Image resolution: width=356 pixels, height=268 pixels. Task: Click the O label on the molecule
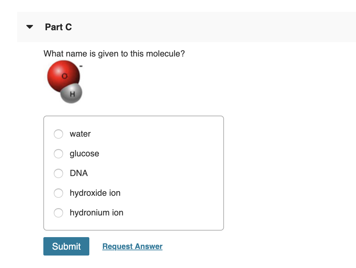point(65,76)
